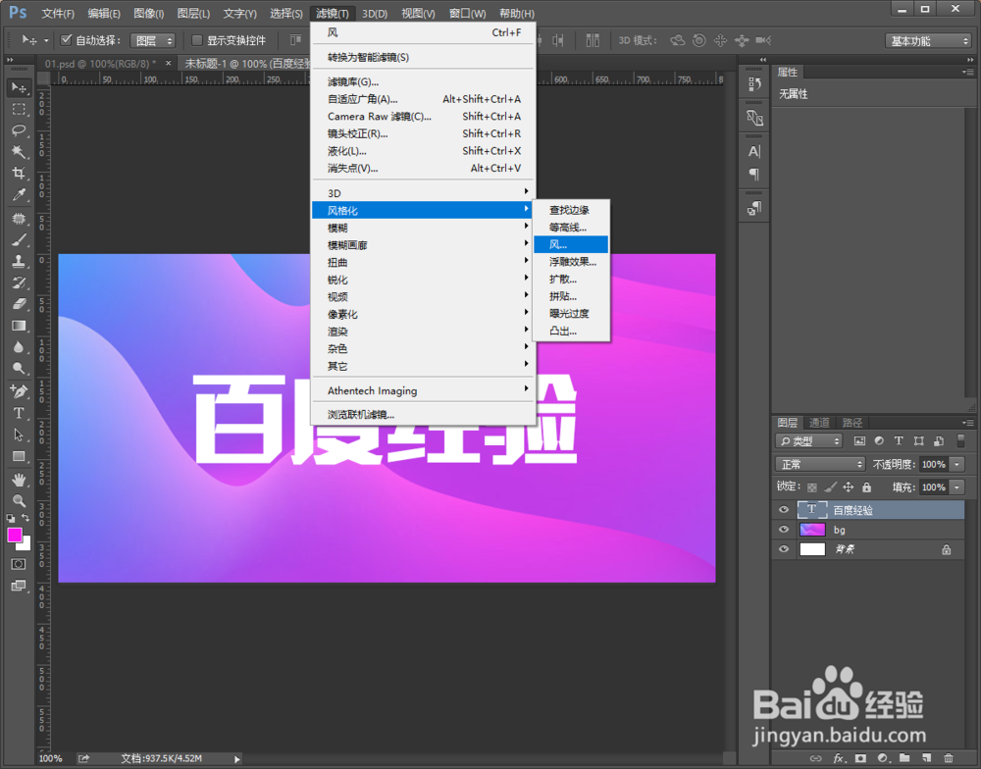Image resolution: width=981 pixels, height=769 pixels.
Task: Set the magenta foreground color swatch
Action: pyautogui.click(x=15, y=535)
